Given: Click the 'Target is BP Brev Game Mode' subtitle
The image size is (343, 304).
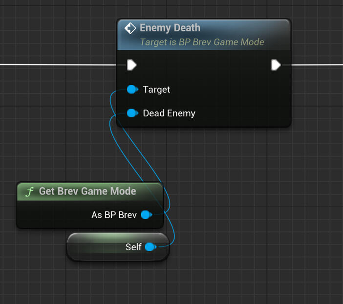Looking at the screenshot, I should [202, 42].
